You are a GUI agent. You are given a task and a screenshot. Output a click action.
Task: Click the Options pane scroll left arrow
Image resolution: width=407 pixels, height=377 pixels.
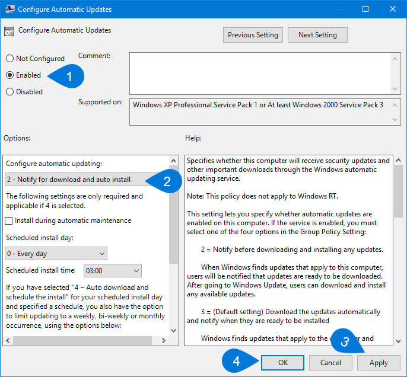8,340
